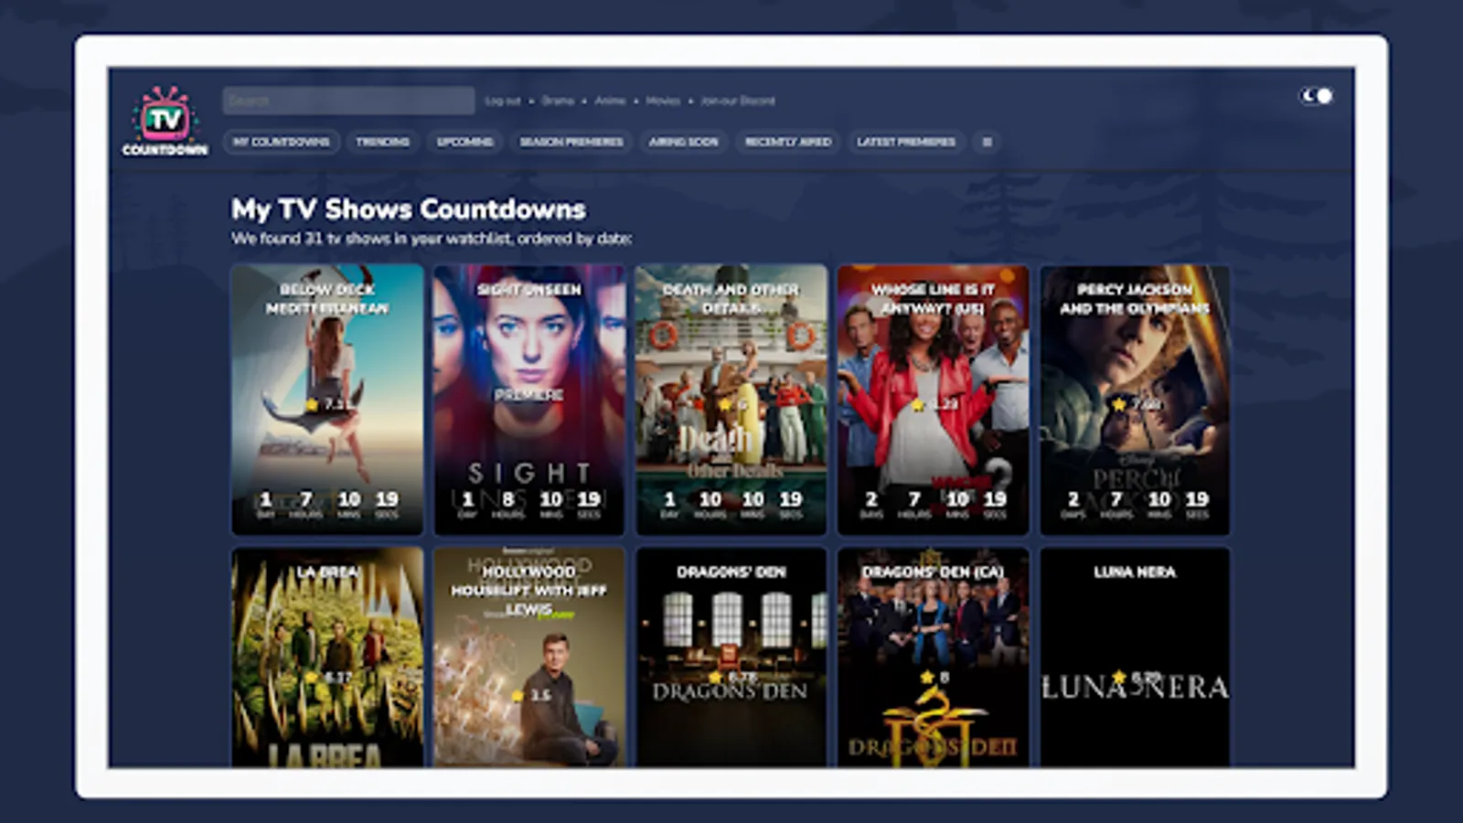Click the Log out link
The width and height of the screenshot is (1463, 823).
click(501, 102)
